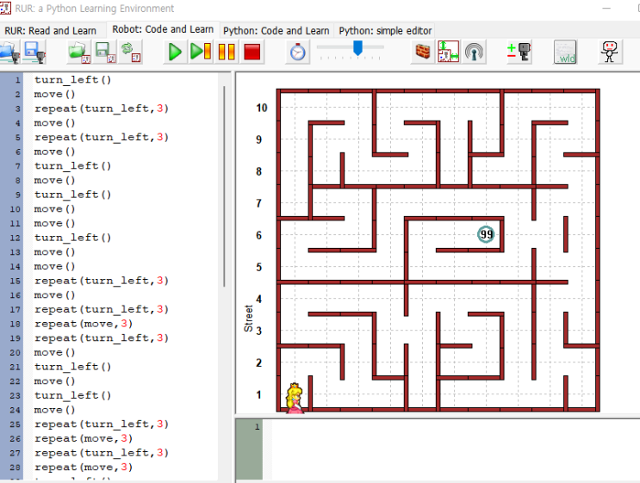The image size is (640, 483).
Task: Click the add/remove robot icon
Action: point(519,53)
